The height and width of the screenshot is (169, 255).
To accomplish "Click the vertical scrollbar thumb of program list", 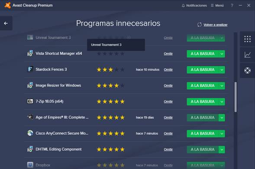I will 236,97.
